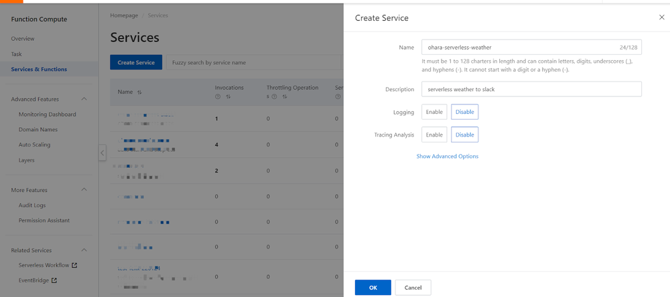Screen dimensions: 670x297
Task: Click the service Description input field
Action: (531, 89)
